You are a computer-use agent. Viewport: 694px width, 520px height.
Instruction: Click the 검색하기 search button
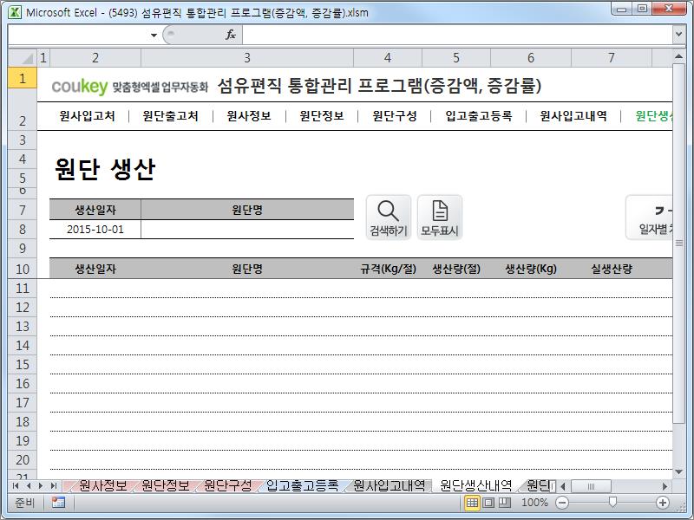point(389,218)
